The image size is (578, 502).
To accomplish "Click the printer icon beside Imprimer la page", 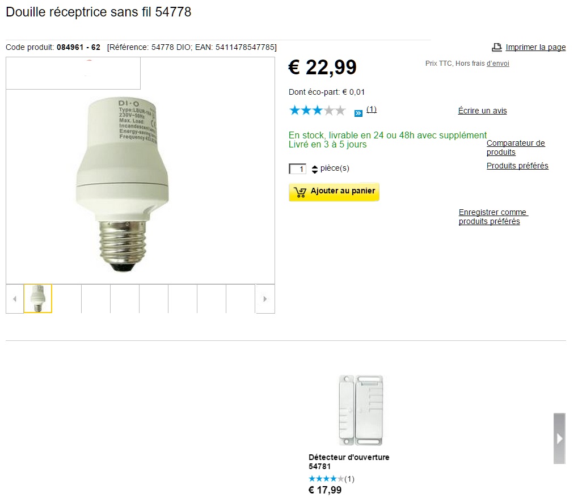I will (x=496, y=47).
